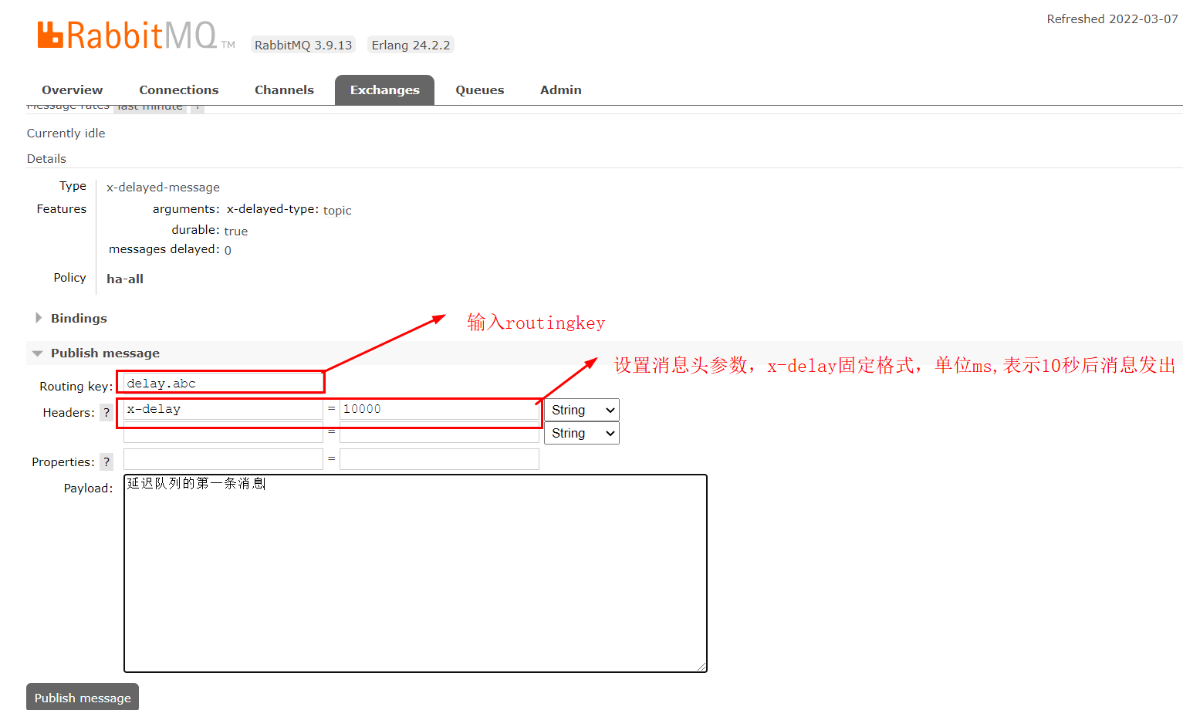Click the RabbitMQ logo
This screenshot has height=710, width=1183.
136,35
